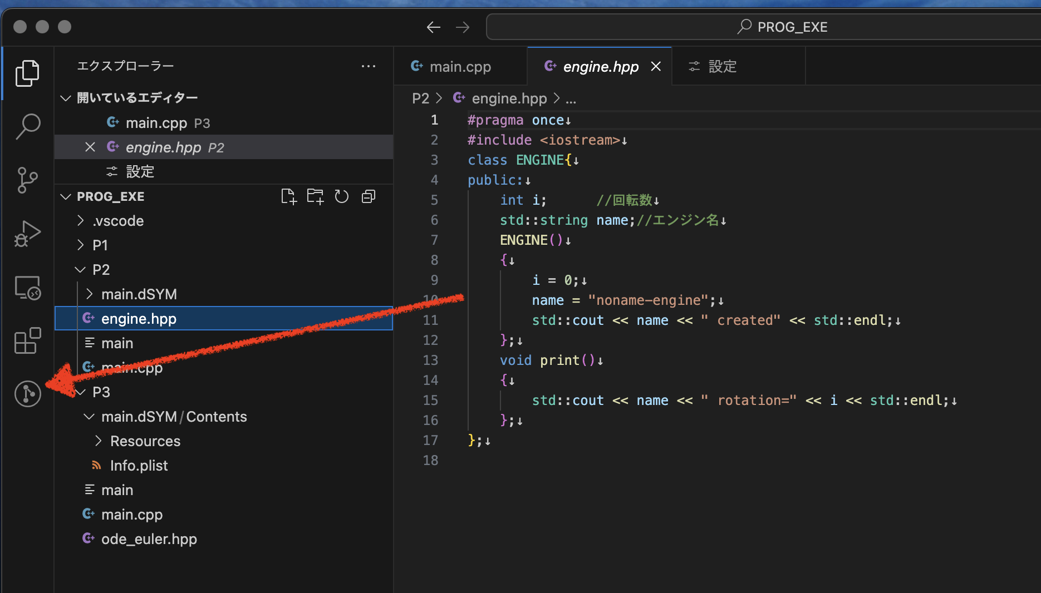Open Source Control view in activity bar

[27, 180]
